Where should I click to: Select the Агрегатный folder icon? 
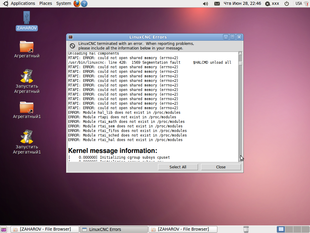[x=27, y=49]
